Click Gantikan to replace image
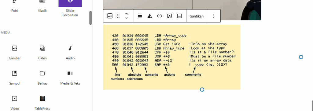This screenshot has height=111, width=313. (197, 16)
